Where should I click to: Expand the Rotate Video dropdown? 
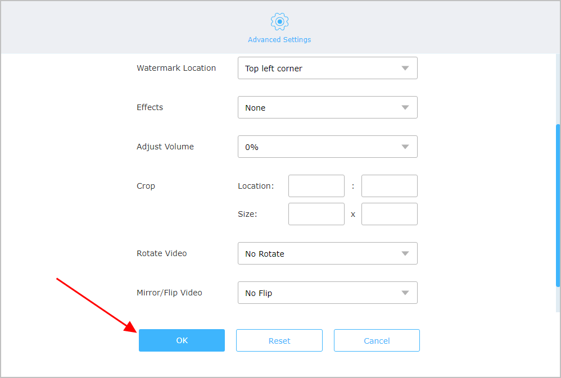(327, 253)
